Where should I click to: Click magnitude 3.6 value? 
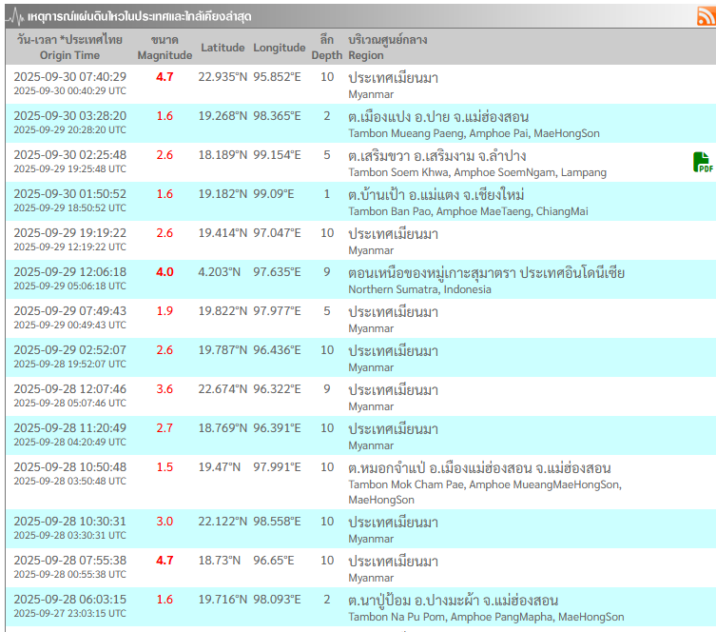point(164,389)
